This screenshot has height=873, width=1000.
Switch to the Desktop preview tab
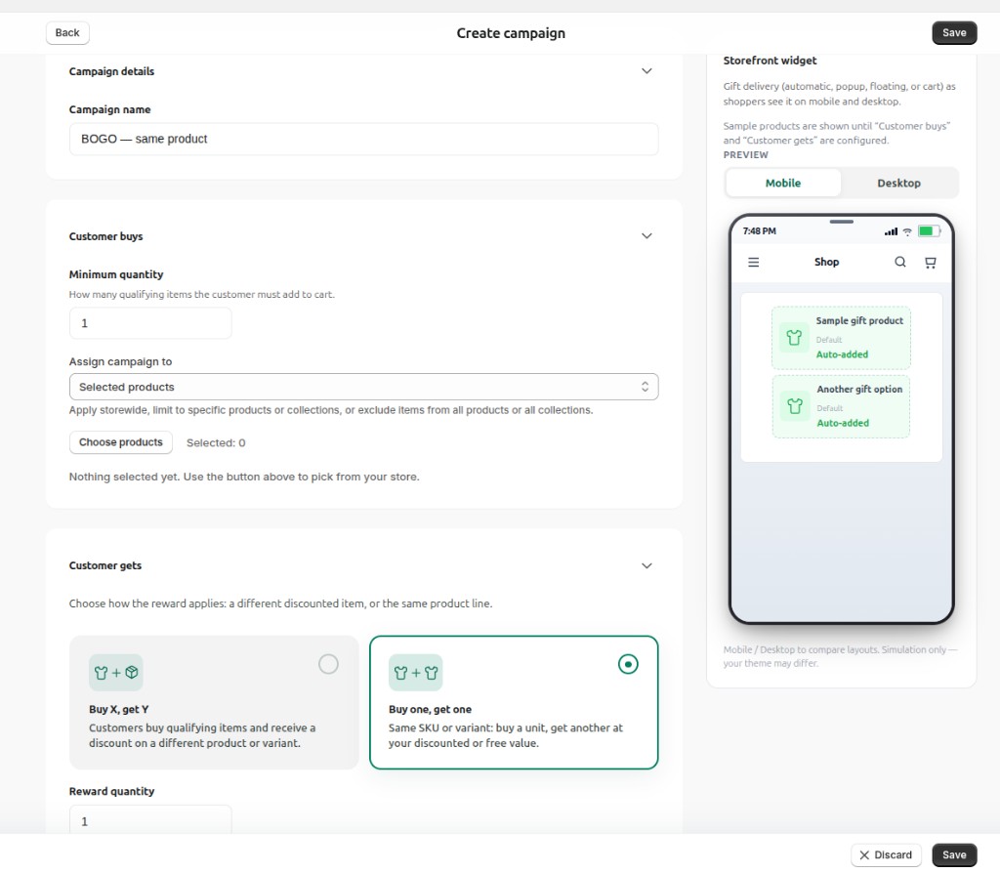click(897, 183)
